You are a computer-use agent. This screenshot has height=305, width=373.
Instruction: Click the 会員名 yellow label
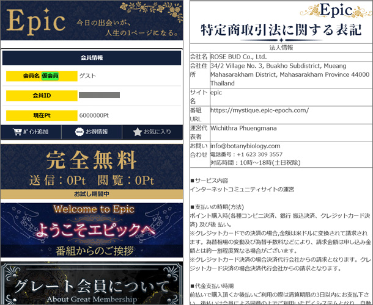click(42, 76)
